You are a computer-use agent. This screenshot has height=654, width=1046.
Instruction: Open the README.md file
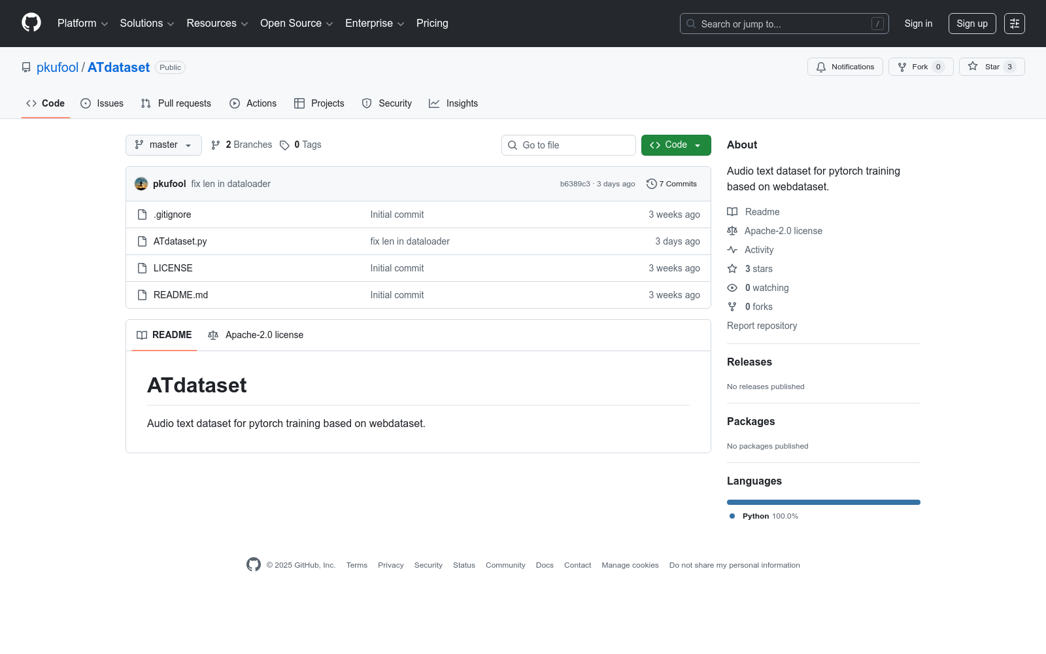(x=181, y=295)
